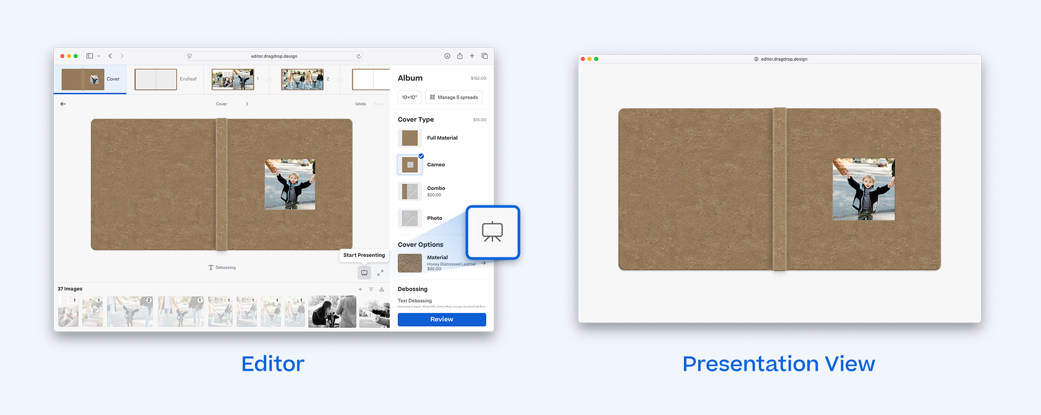Open the 10×10" album size selector

coord(410,97)
